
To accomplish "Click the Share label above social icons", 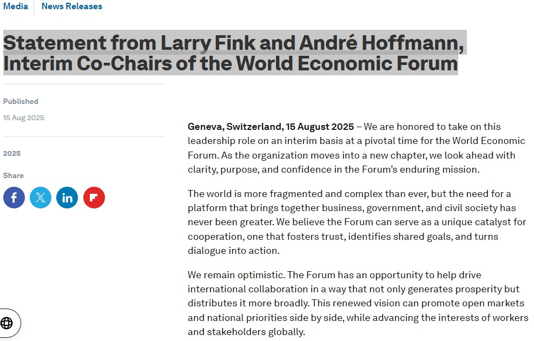I will click(14, 175).
